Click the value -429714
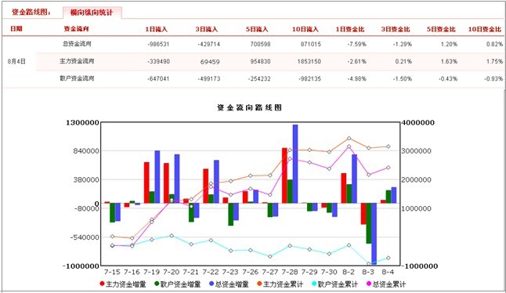This screenshot has height=293, width=506. [209, 44]
